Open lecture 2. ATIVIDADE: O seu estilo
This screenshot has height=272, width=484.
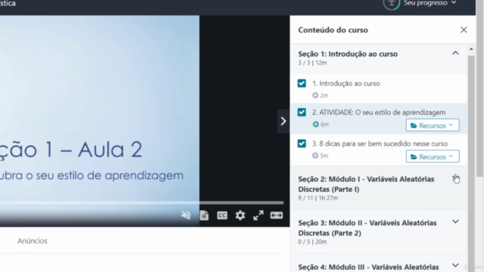pos(378,113)
